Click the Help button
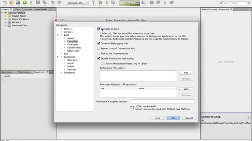The image size is (252, 141). tap(157, 118)
